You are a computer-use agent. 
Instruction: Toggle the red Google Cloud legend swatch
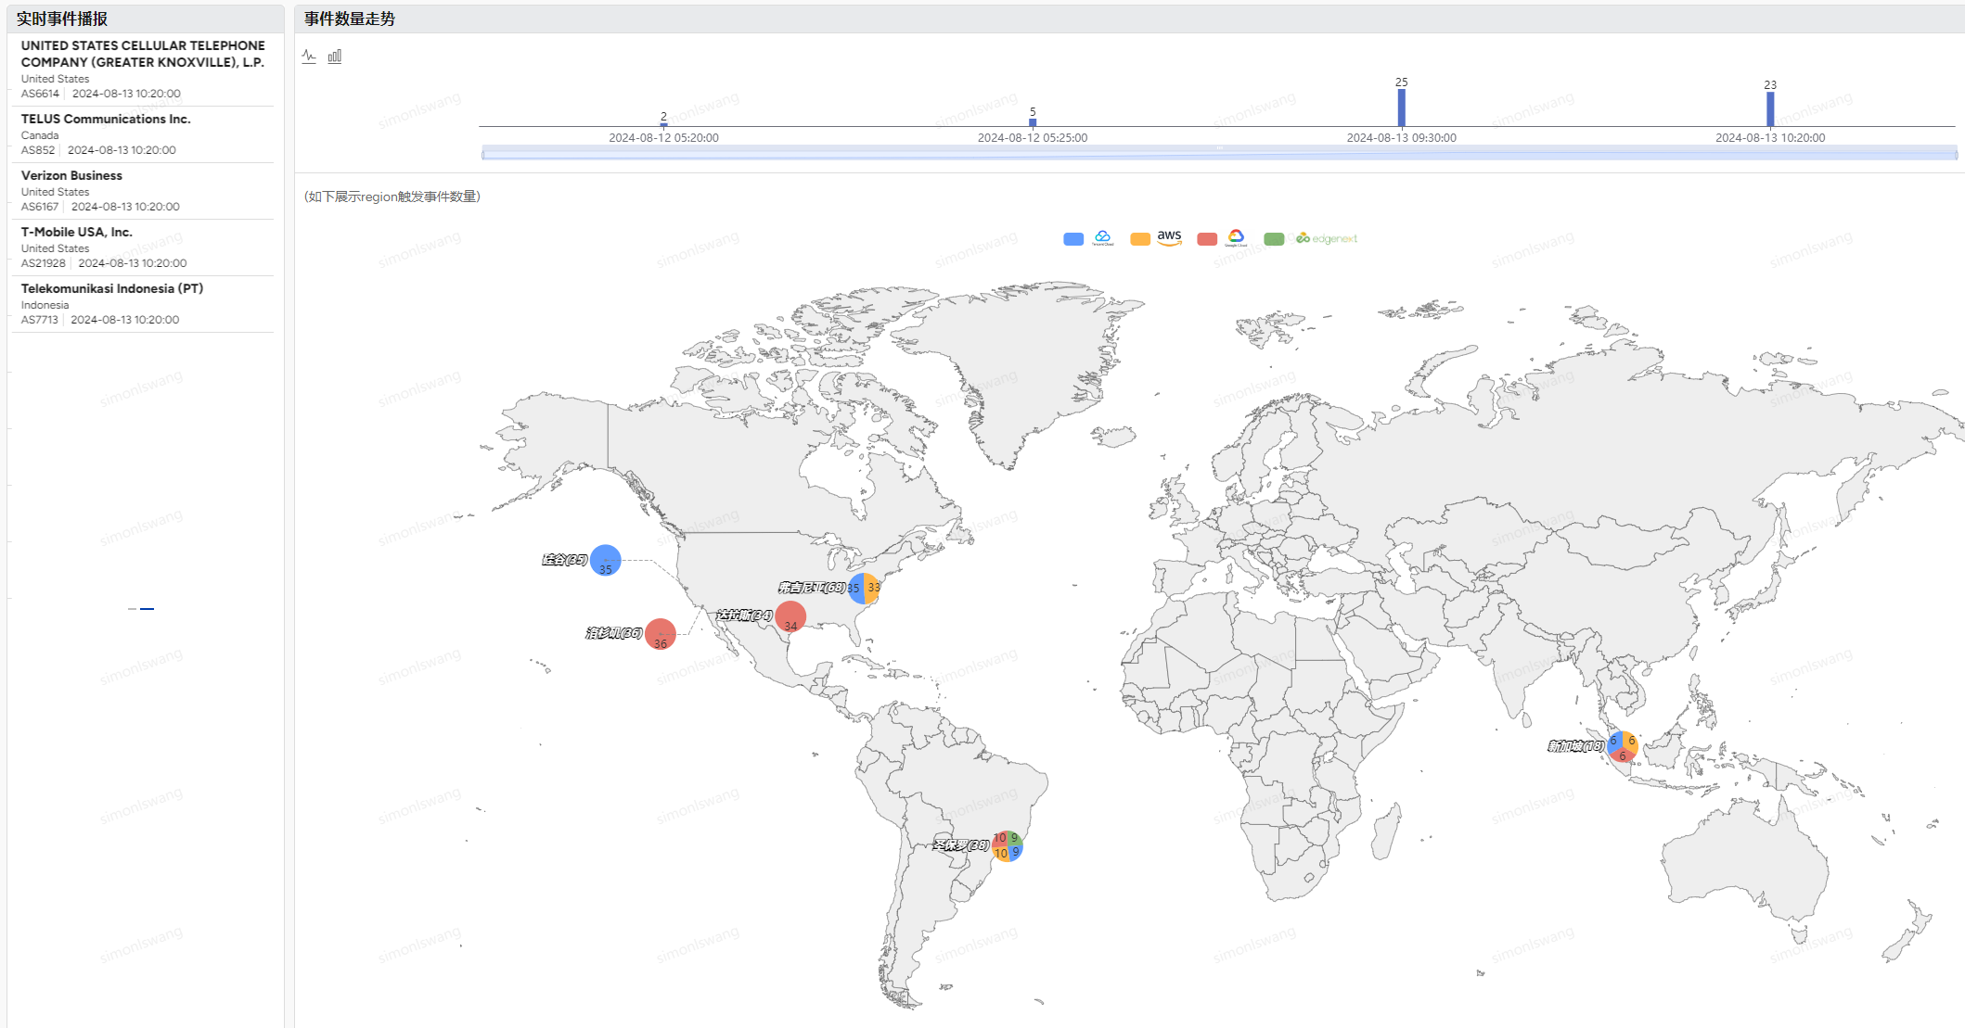tap(1207, 239)
